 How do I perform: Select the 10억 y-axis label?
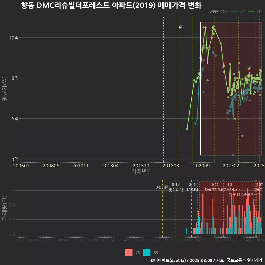click(14, 38)
